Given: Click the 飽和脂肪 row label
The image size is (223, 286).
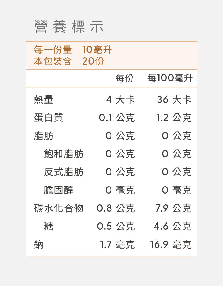Looking at the screenshot, I should click(64, 154).
